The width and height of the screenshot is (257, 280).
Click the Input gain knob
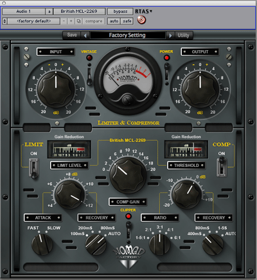tap(56, 89)
